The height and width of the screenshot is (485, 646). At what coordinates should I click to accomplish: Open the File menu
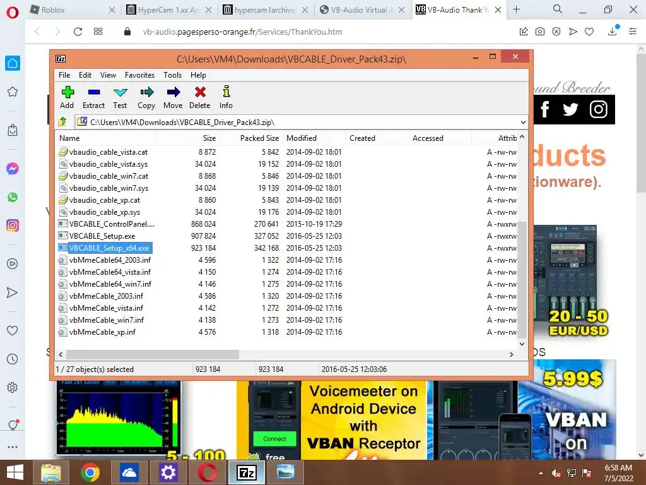coord(64,75)
